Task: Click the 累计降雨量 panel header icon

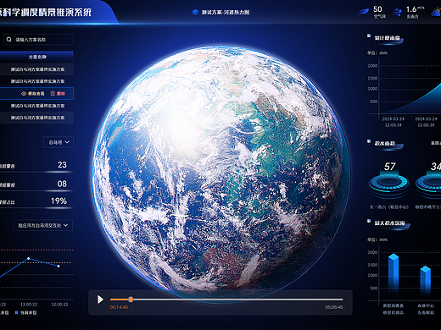Action: (x=369, y=36)
